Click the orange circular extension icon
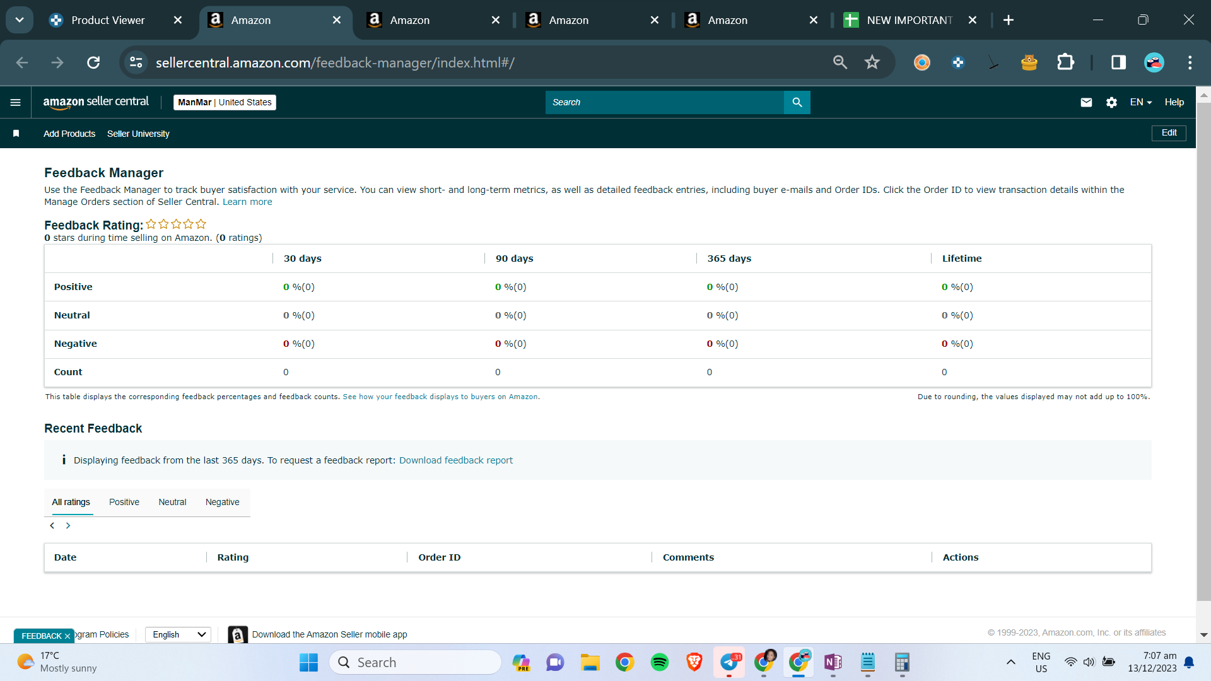The image size is (1211, 681). pos(922,62)
